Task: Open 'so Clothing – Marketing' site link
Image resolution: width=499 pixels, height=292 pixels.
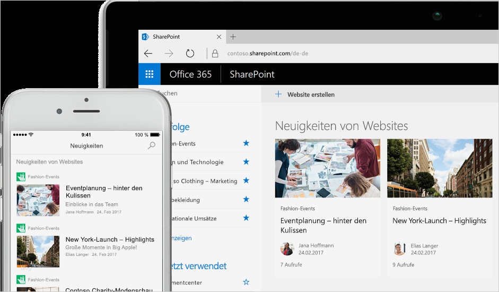Action: [x=205, y=181]
